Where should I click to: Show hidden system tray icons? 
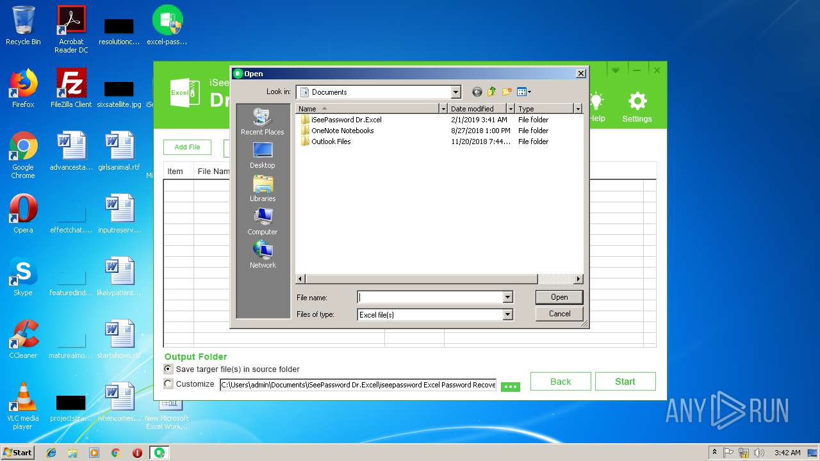click(x=714, y=453)
